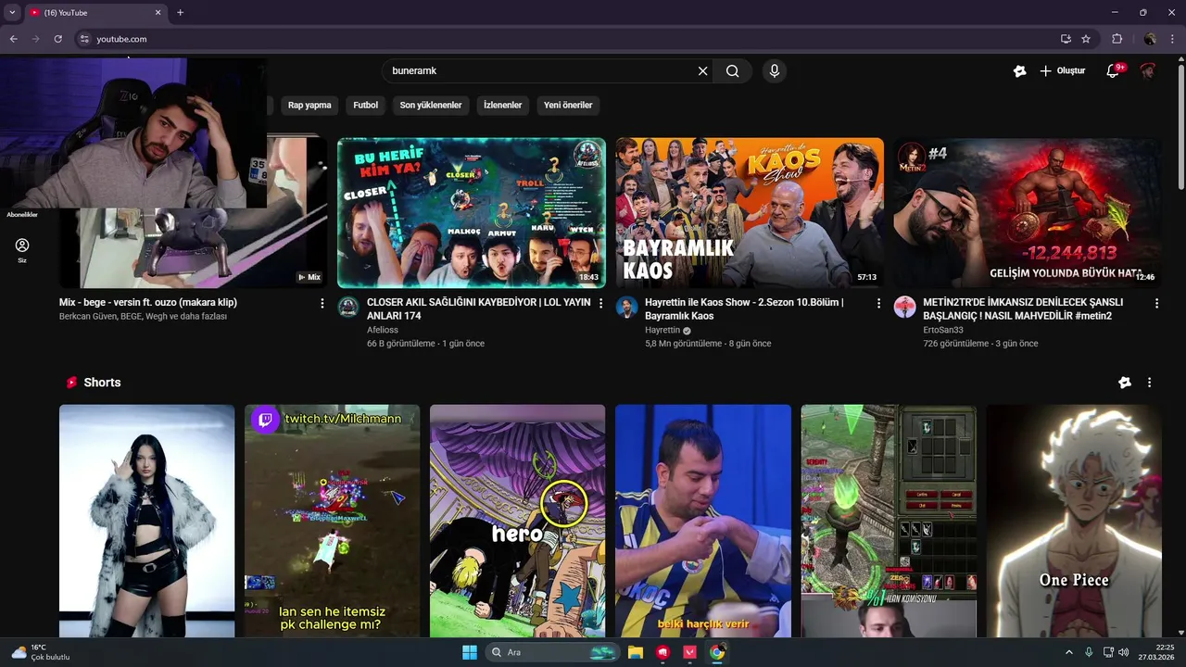This screenshot has height=667, width=1186.
Task: Play the BU HERİF KİM YA thumbnail
Action: (472, 213)
